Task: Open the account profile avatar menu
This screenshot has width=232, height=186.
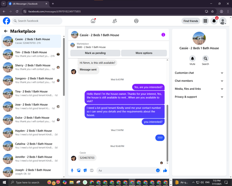Action: point(223,21)
